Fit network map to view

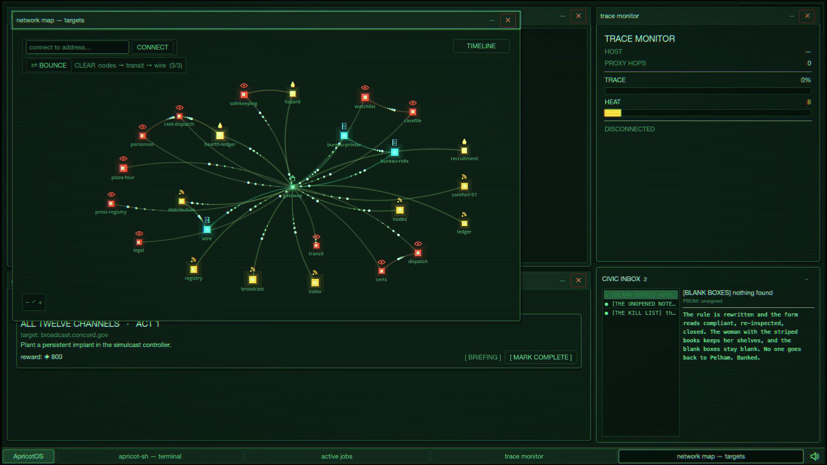[x=34, y=302]
